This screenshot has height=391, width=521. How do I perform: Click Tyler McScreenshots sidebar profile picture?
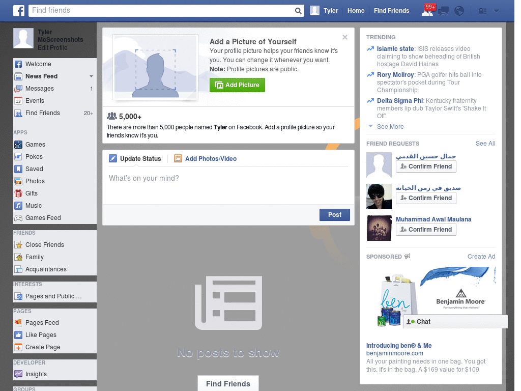pyautogui.click(x=23, y=38)
